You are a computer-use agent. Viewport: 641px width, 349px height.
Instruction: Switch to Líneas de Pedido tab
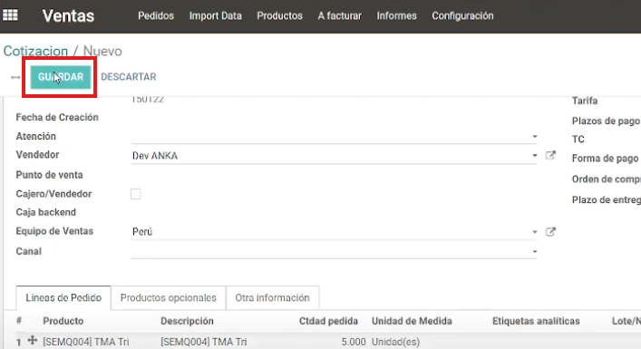coord(63,298)
